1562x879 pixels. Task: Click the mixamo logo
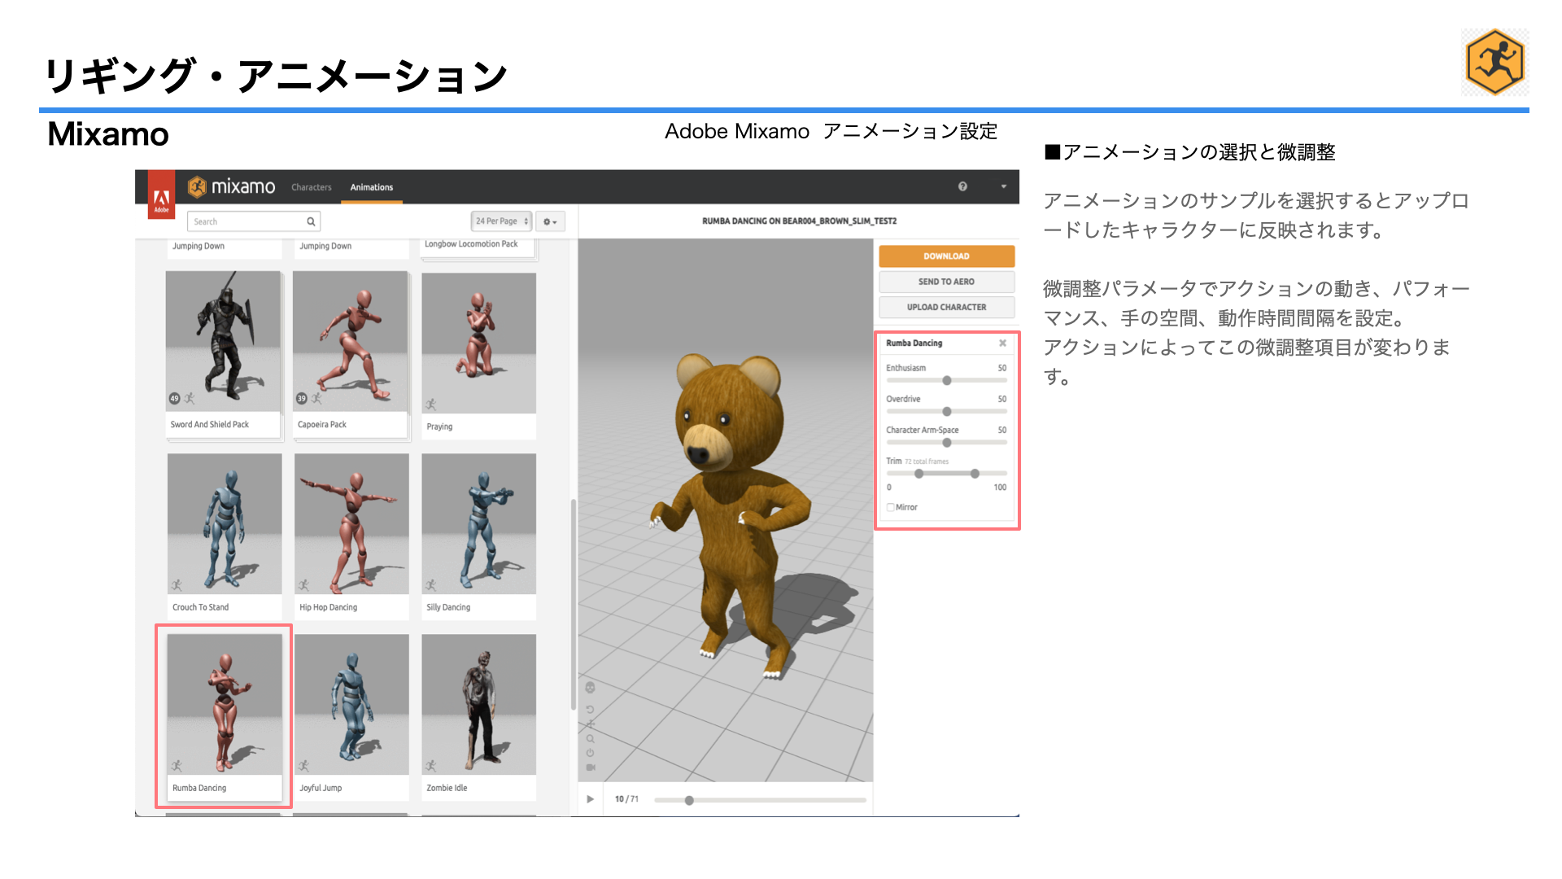tap(232, 187)
